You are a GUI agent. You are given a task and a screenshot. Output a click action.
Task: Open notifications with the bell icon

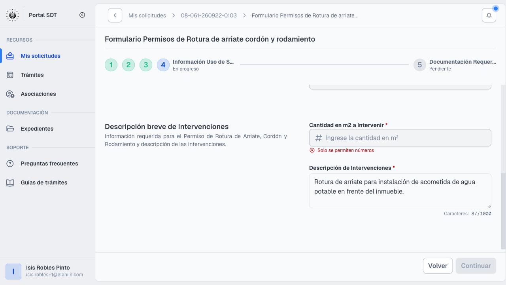[x=489, y=15]
